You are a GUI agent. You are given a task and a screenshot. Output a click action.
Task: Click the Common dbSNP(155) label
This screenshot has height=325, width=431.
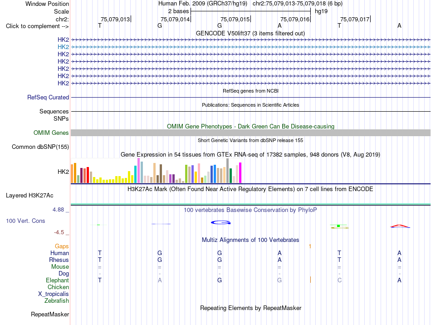click(x=40, y=147)
